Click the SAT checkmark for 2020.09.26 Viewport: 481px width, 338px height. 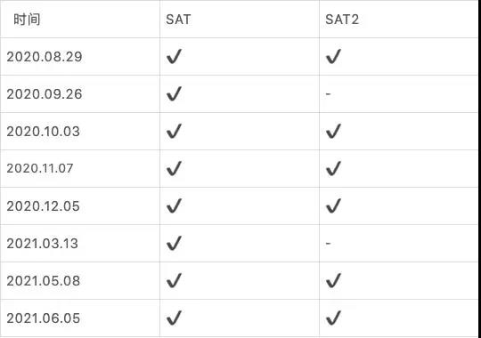coord(174,93)
